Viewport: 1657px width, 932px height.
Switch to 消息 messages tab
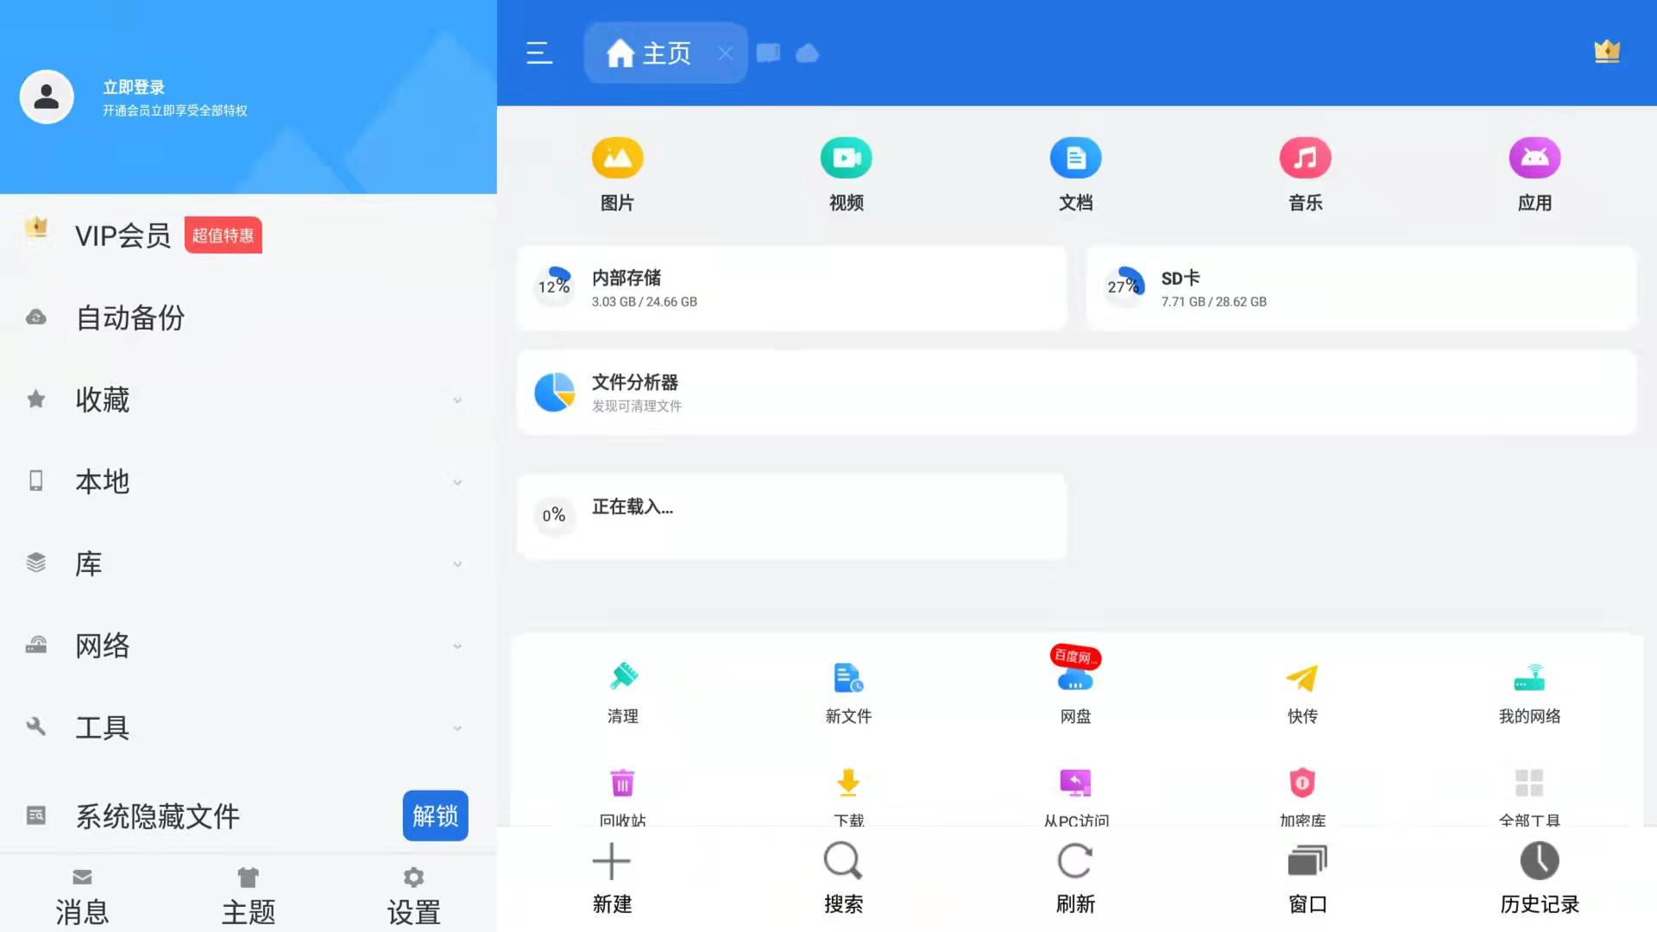pyautogui.click(x=82, y=893)
